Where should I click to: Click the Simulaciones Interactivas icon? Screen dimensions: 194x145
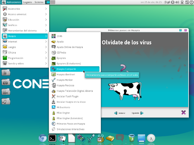point(53,129)
